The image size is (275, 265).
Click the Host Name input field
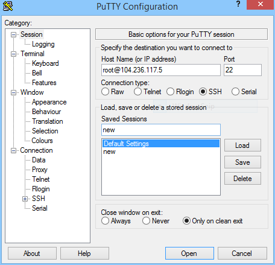[x=161, y=70]
